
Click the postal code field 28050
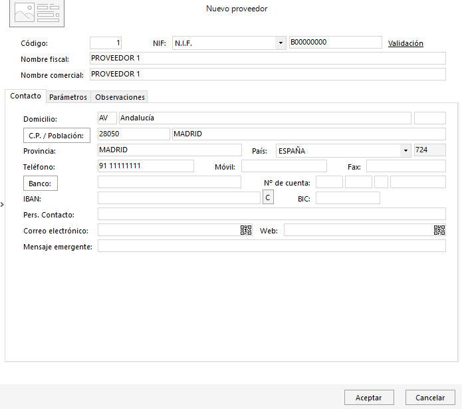click(x=134, y=134)
